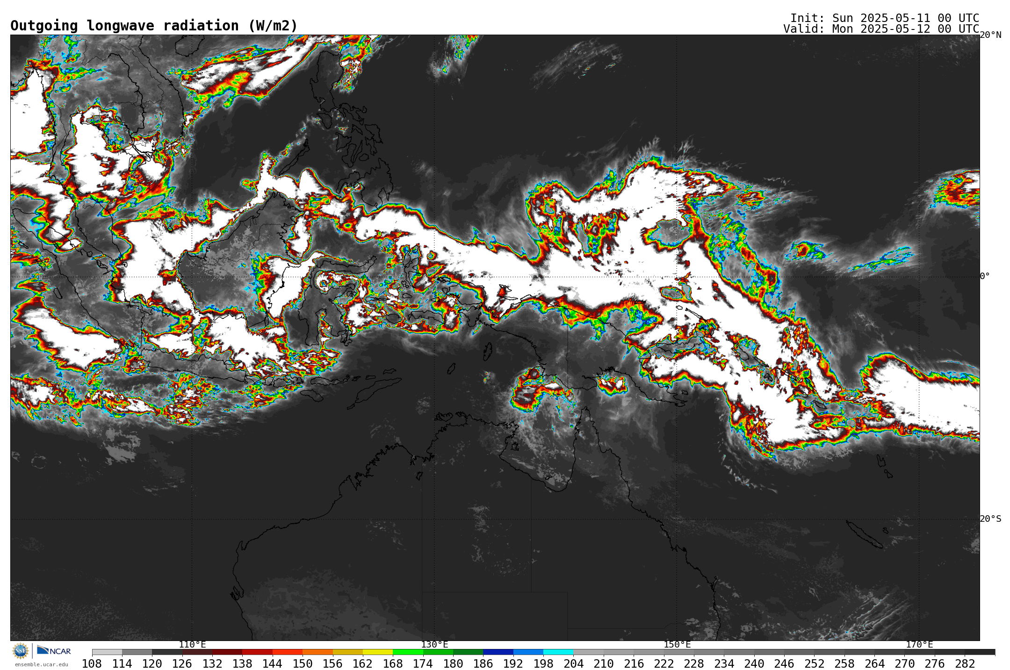Select the dark blue swatch between 186 and 192

click(x=498, y=652)
